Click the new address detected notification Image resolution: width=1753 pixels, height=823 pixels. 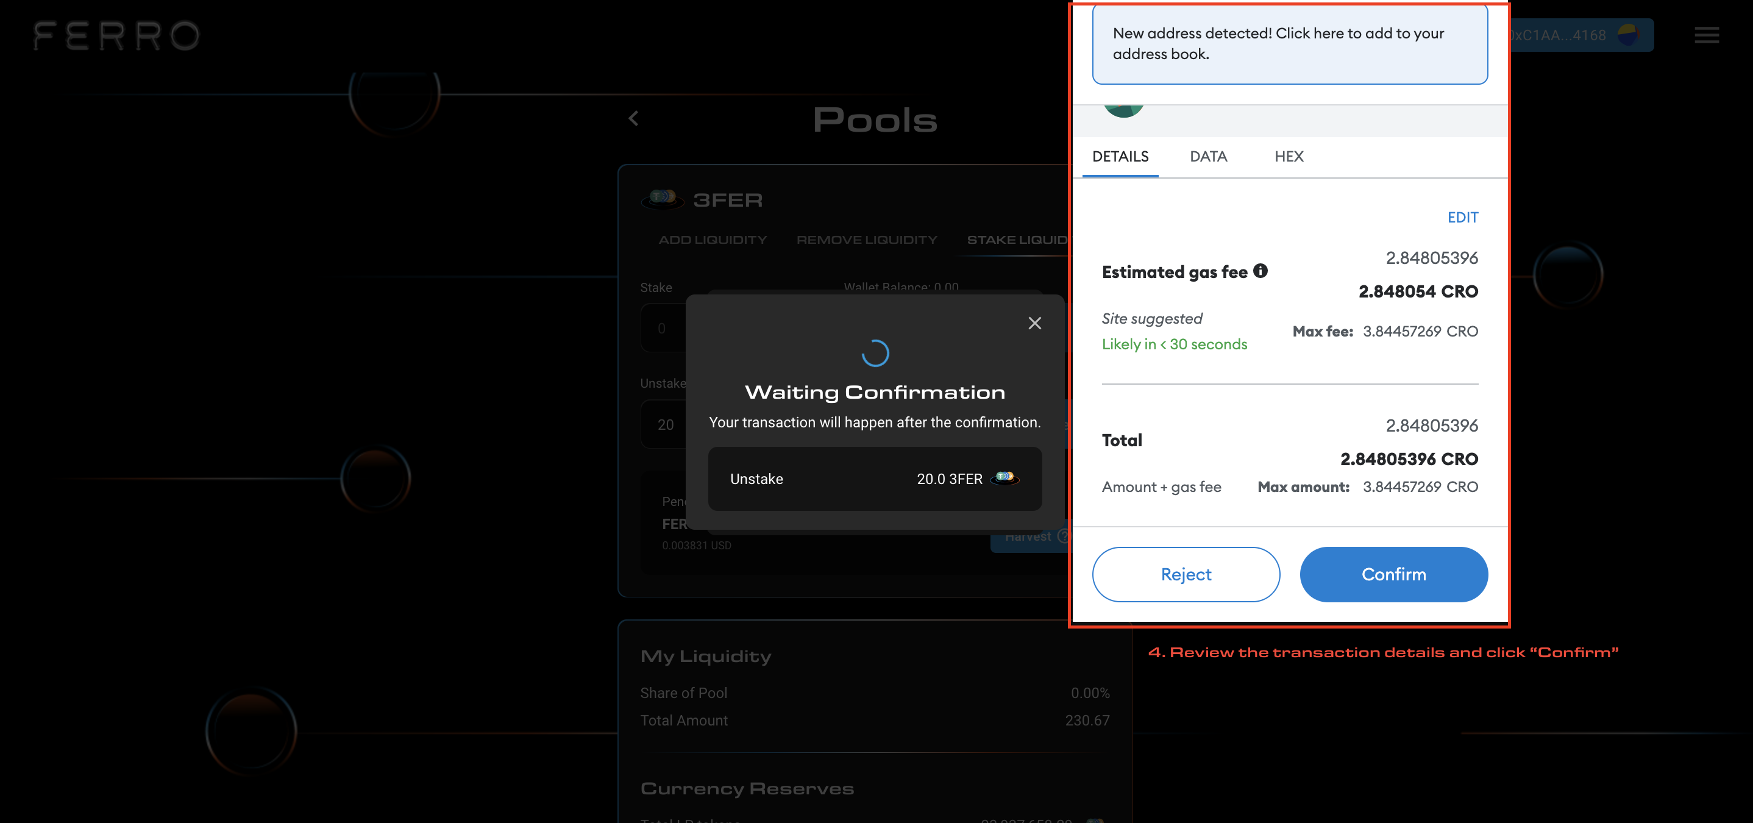click(x=1290, y=45)
